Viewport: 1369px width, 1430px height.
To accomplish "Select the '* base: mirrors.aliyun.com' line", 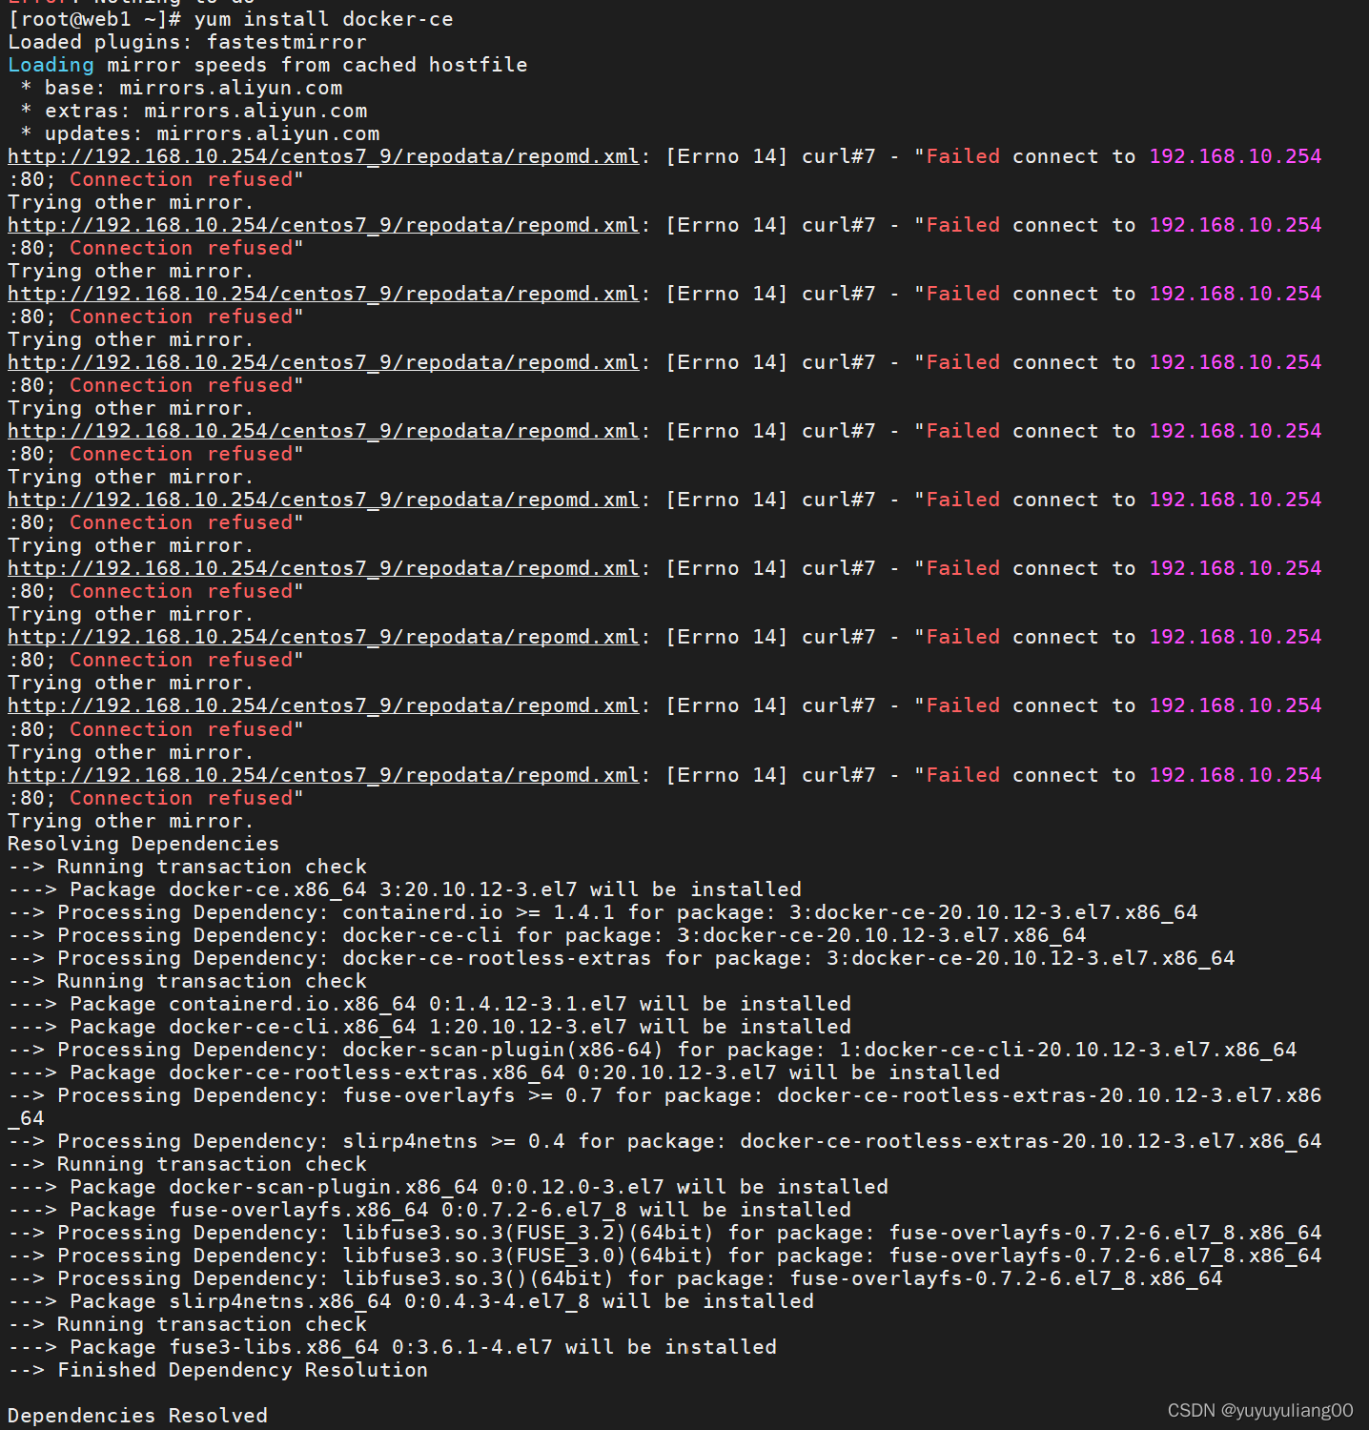I will click(x=181, y=88).
